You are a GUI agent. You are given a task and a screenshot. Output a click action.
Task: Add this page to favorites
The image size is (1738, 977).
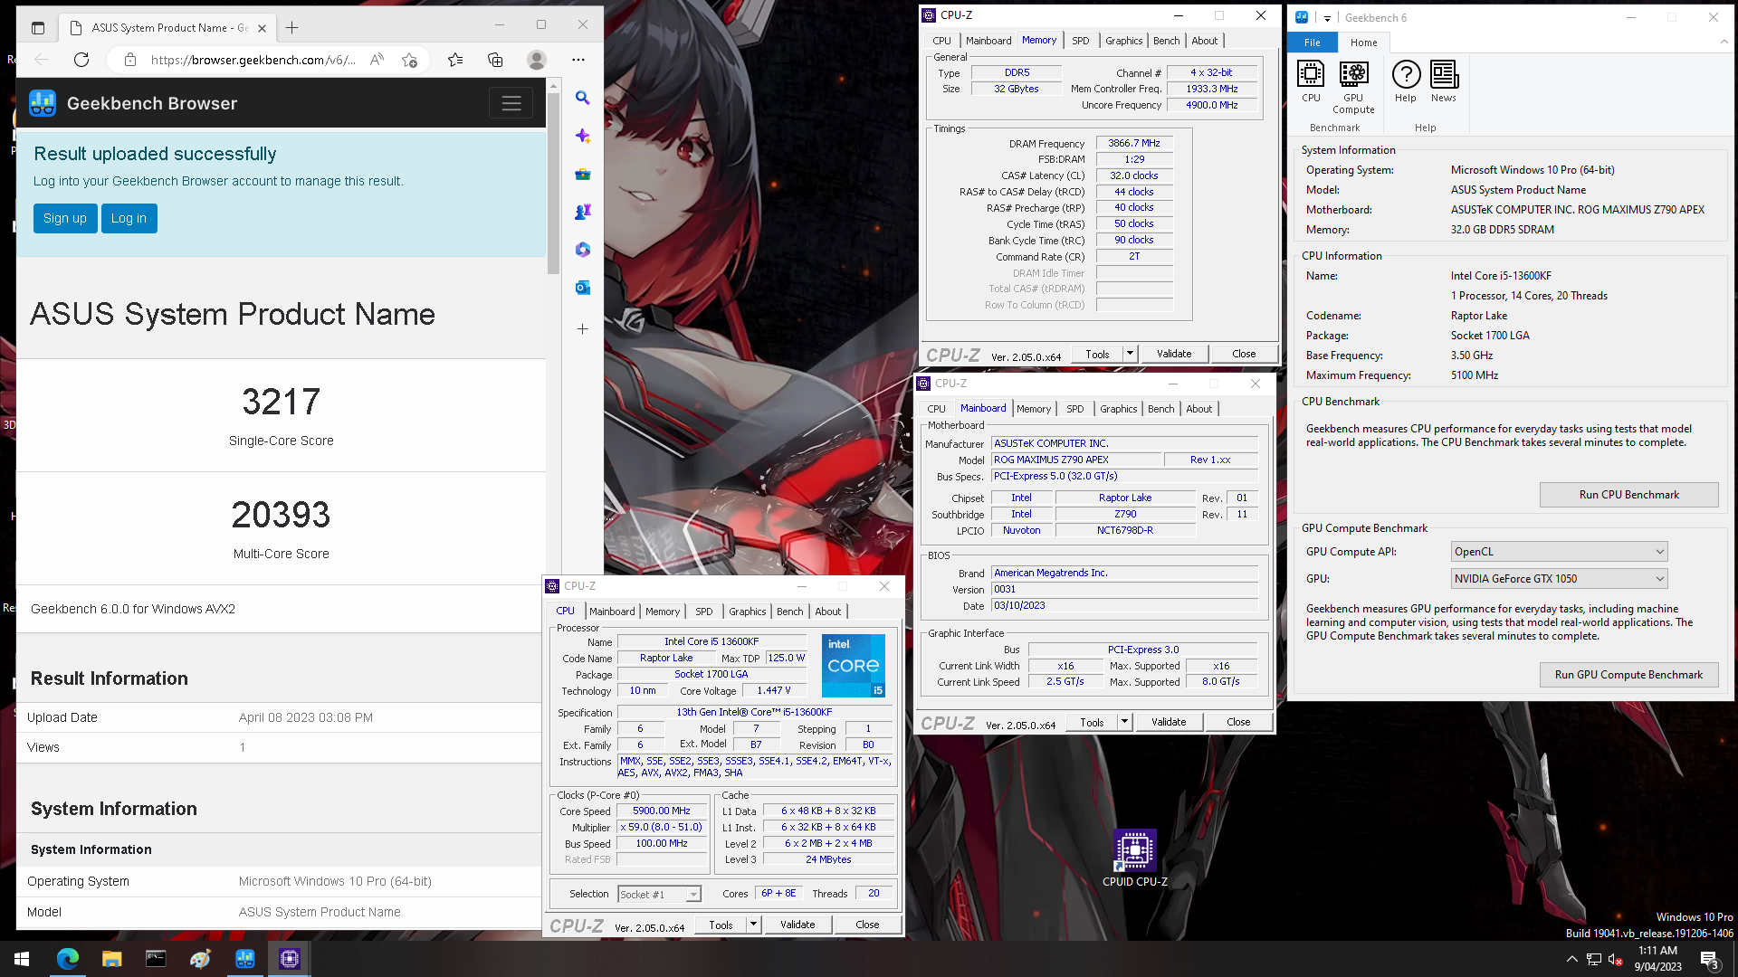410,60
